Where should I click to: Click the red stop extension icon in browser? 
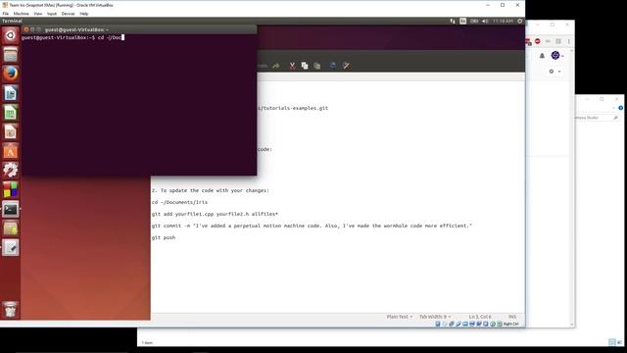(x=538, y=41)
